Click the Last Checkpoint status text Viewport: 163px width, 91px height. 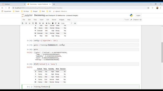click(x=55, y=15)
